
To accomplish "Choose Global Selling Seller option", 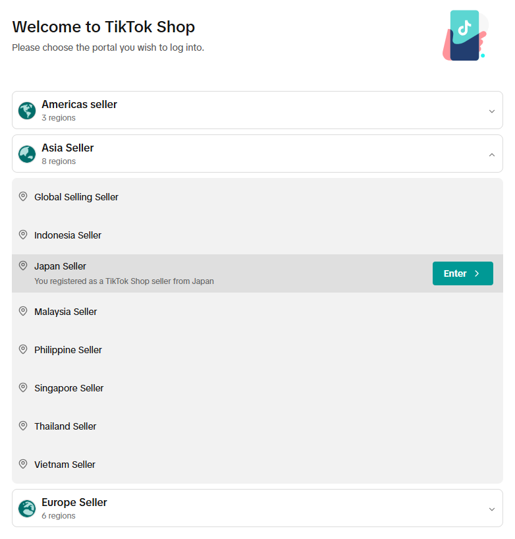I will tap(76, 197).
